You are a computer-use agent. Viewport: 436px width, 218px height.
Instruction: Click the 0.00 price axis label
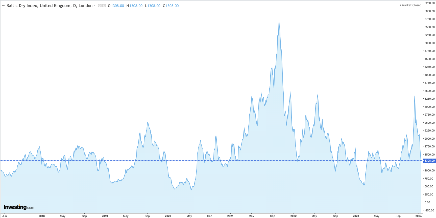[427, 202]
